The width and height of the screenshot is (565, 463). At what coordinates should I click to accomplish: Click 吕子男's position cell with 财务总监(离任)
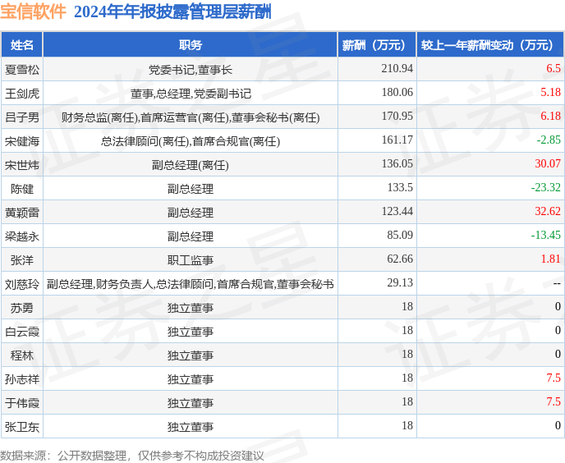(x=191, y=117)
